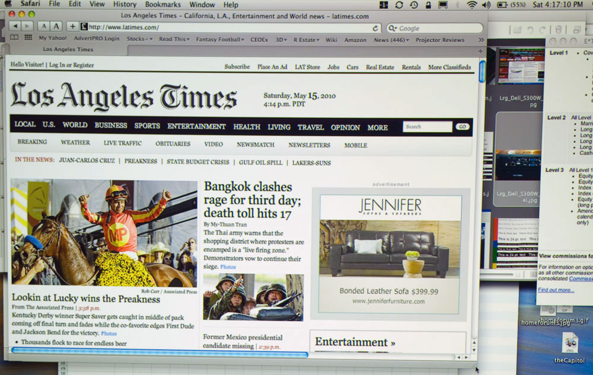
Task: Reload the page from the address bar
Action: coord(375,28)
